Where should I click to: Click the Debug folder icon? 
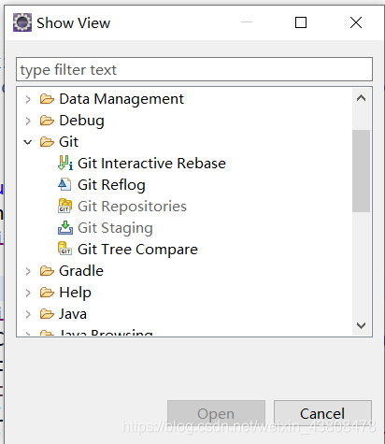pyautogui.click(x=47, y=121)
